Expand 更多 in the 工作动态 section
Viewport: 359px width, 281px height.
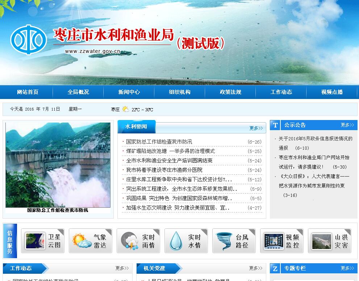coord(122,268)
